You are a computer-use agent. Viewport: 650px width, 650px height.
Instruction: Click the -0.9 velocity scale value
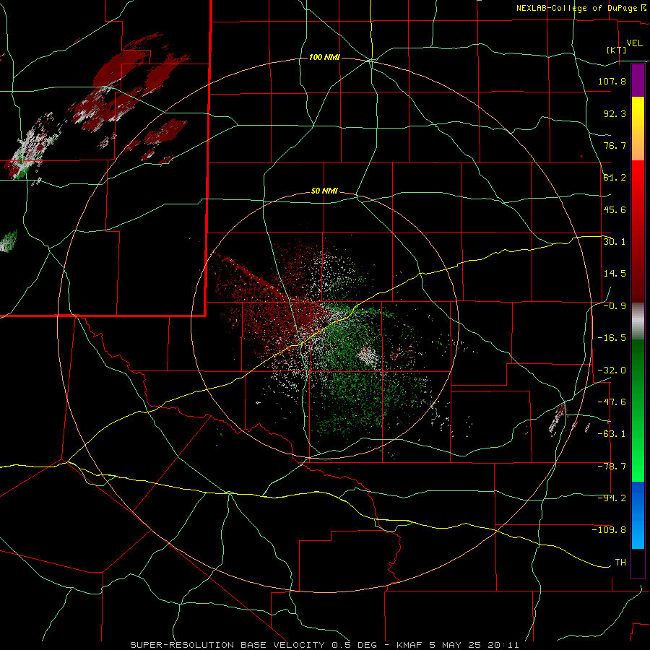[615, 306]
